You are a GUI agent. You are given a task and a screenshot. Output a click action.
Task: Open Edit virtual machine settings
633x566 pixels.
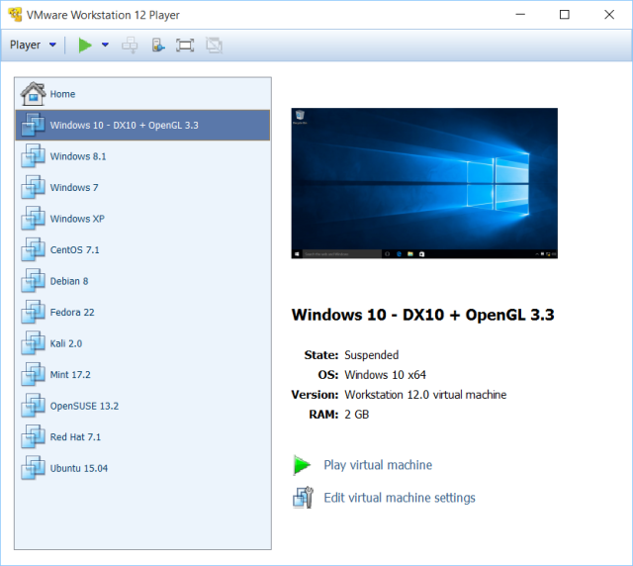399,498
